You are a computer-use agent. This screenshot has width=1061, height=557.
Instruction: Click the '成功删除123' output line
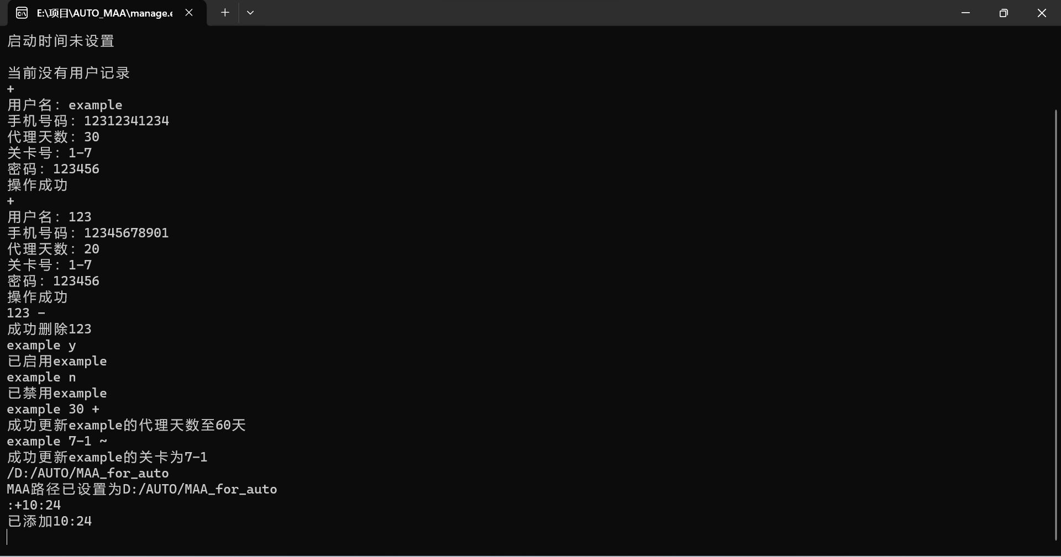click(49, 330)
